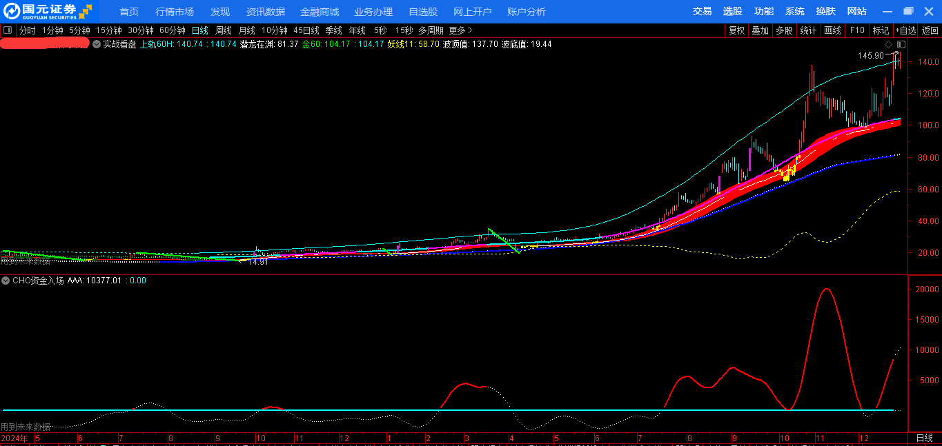Toggle the panel layout icon beside the diamond
This screenshot has width=942, height=446.
pos(901,44)
